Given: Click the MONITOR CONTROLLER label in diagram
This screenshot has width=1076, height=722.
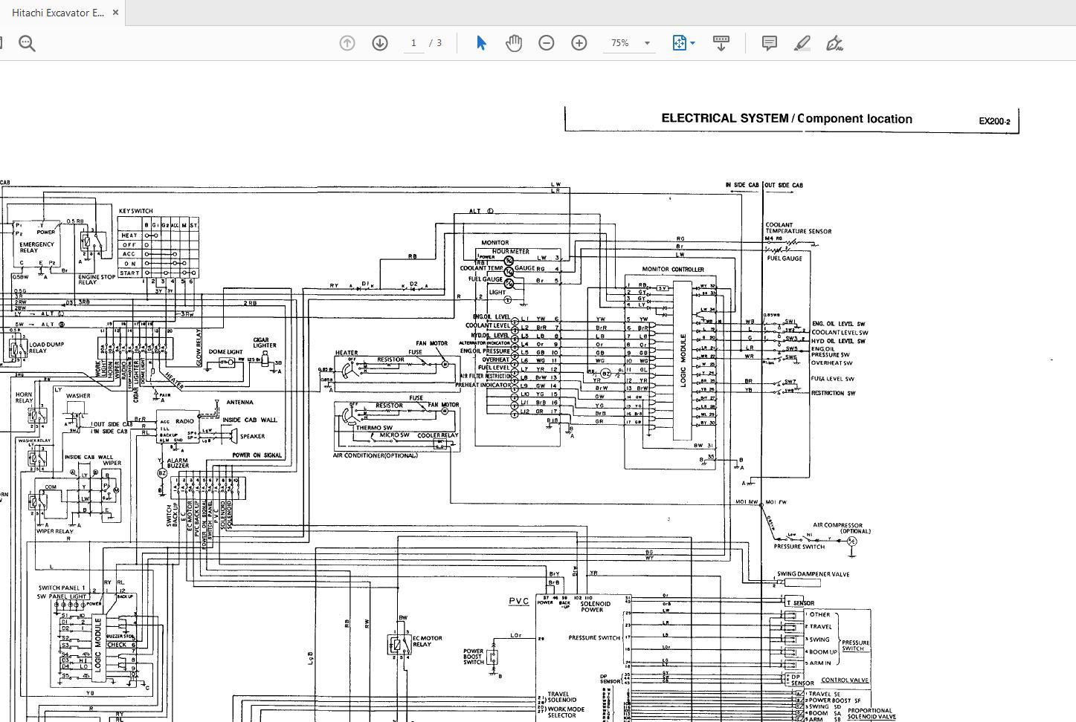Looking at the screenshot, I should coord(673,270).
